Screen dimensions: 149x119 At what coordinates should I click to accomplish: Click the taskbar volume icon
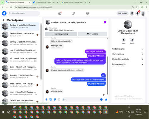[x=129, y=107]
